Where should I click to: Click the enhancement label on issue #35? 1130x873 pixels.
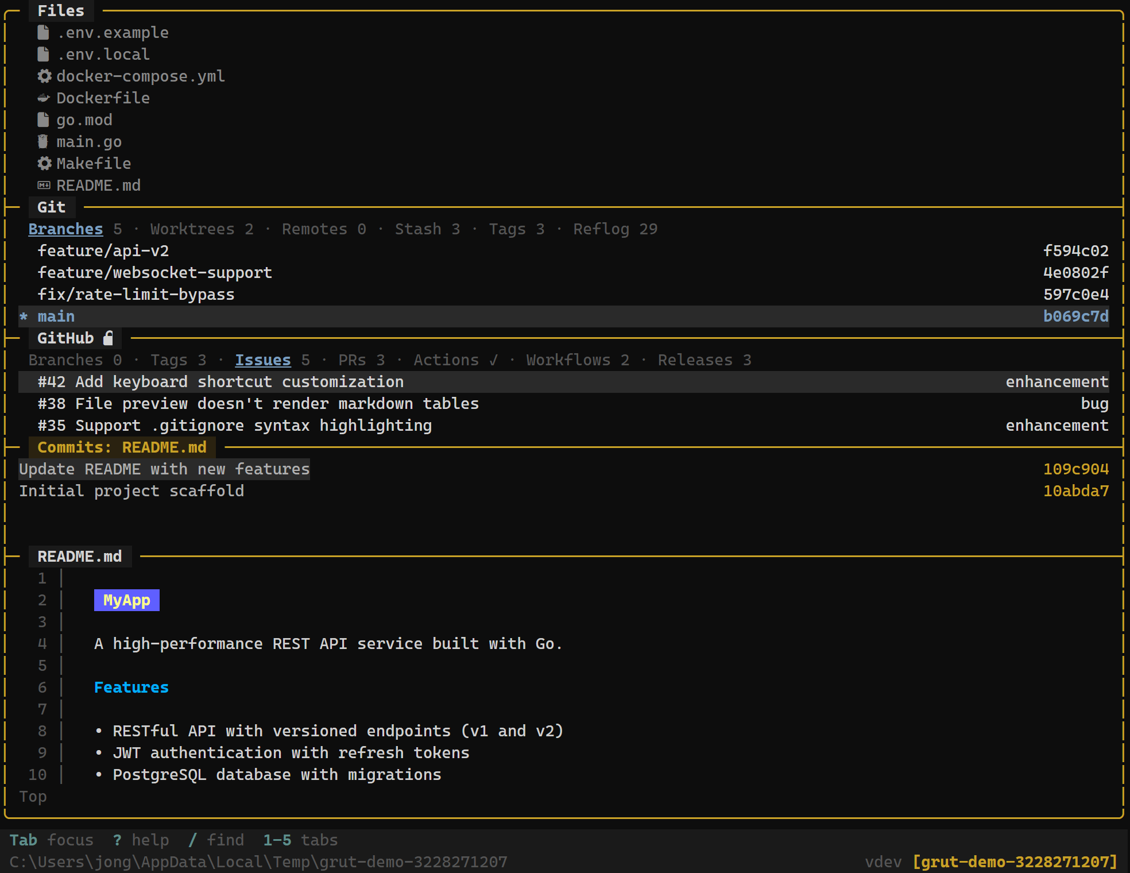coord(1057,426)
